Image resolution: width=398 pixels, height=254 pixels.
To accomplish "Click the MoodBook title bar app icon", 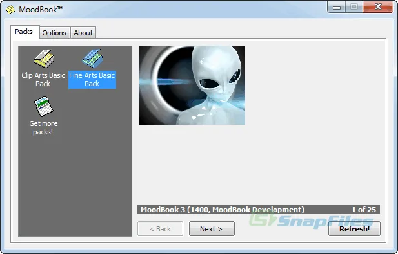I will 10,10.
